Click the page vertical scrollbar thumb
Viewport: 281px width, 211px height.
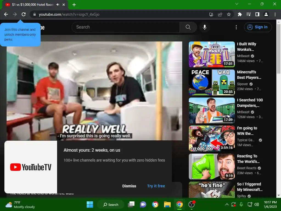(x=279, y=49)
